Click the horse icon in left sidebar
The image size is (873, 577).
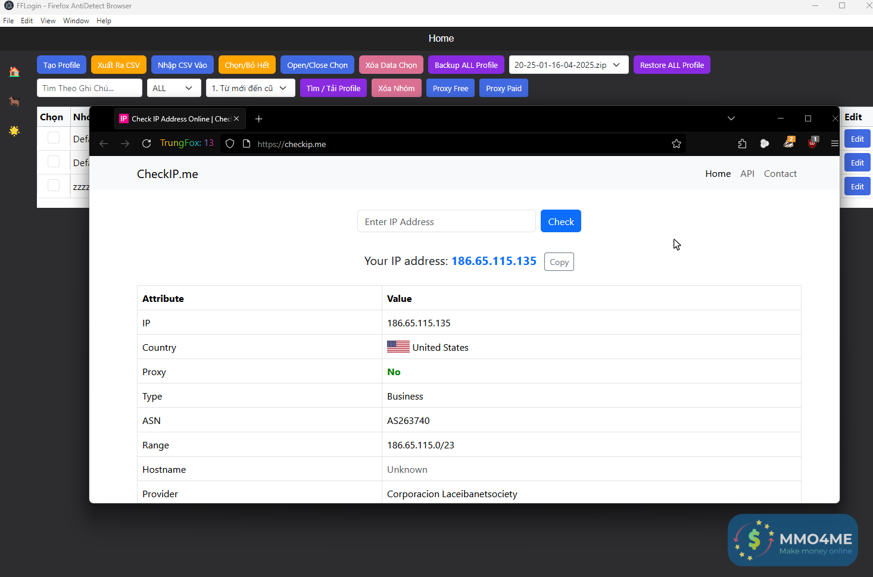14,101
